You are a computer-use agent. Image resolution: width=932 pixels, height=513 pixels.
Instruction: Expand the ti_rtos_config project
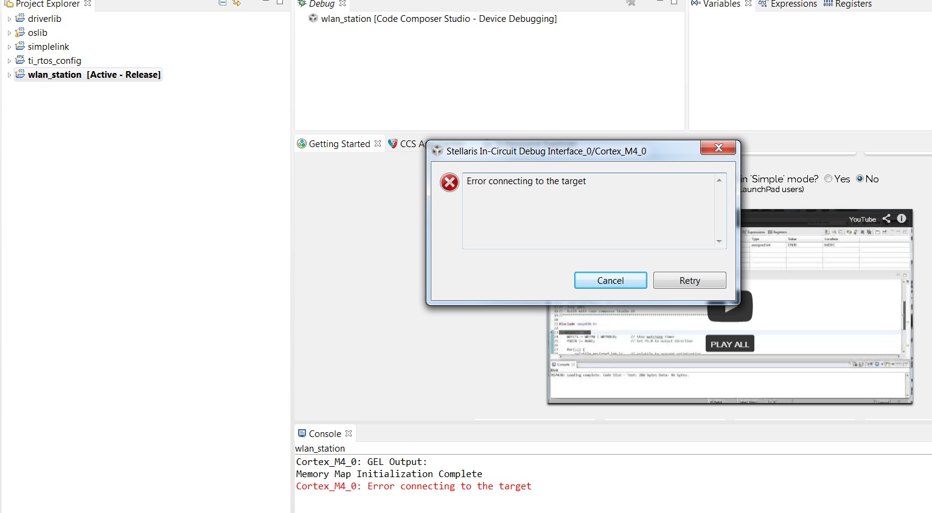tap(9, 61)
